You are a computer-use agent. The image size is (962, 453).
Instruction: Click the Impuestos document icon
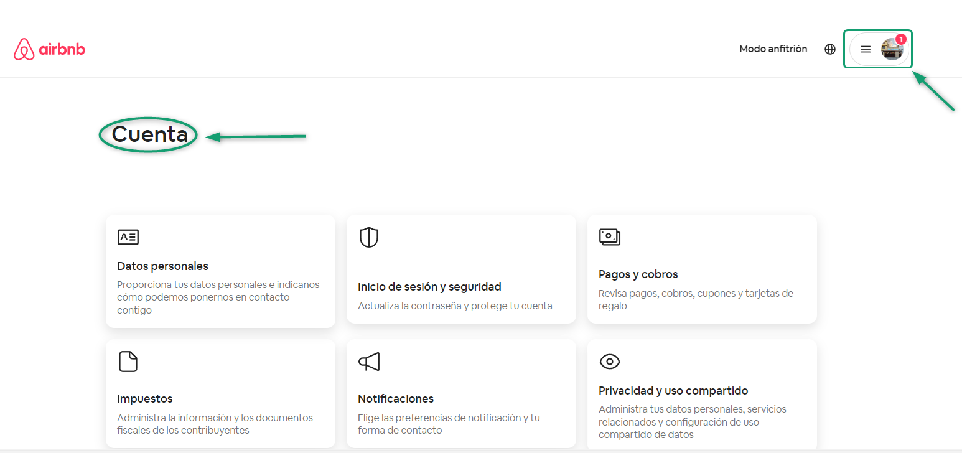[x=128, y=362]
